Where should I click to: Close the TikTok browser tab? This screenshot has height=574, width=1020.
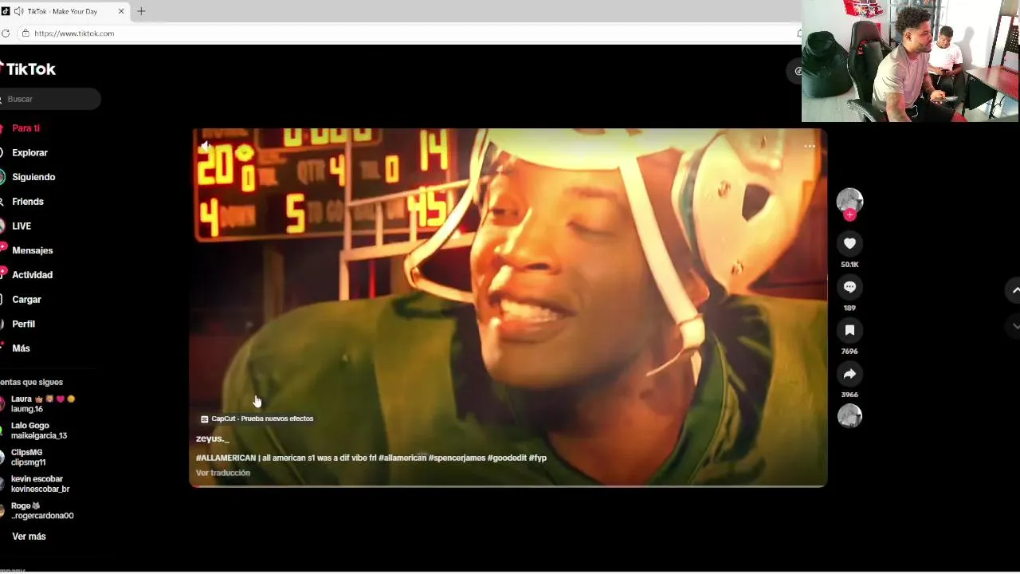click(122, 11)
